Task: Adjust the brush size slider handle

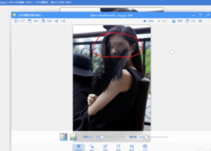Action: tap(102, 137)
